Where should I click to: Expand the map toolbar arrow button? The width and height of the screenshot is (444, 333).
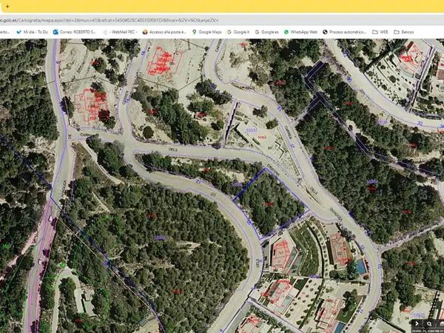click(417, 324)
